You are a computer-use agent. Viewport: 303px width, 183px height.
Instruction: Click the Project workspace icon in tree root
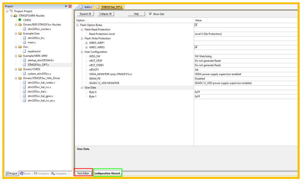point(11,11)
